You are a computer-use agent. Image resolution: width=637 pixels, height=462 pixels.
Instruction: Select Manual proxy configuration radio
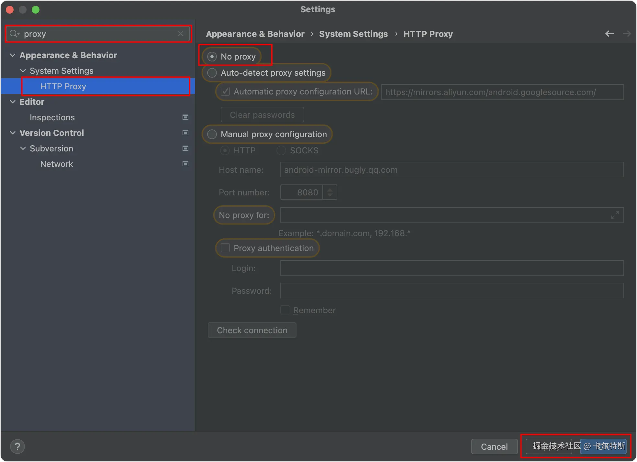tap(212, 134)
